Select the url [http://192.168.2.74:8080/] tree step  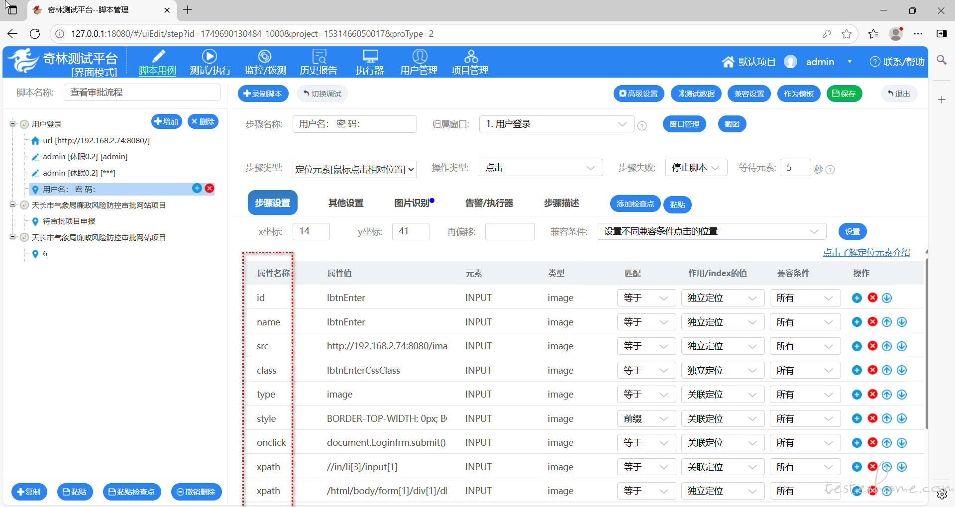tap(96, 140)
